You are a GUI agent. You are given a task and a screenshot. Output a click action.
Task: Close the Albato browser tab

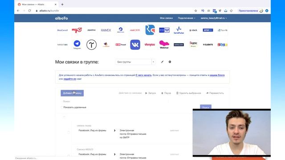[55, 4]
